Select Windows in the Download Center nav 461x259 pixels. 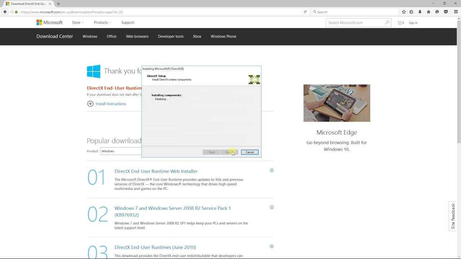coord(90,36)
